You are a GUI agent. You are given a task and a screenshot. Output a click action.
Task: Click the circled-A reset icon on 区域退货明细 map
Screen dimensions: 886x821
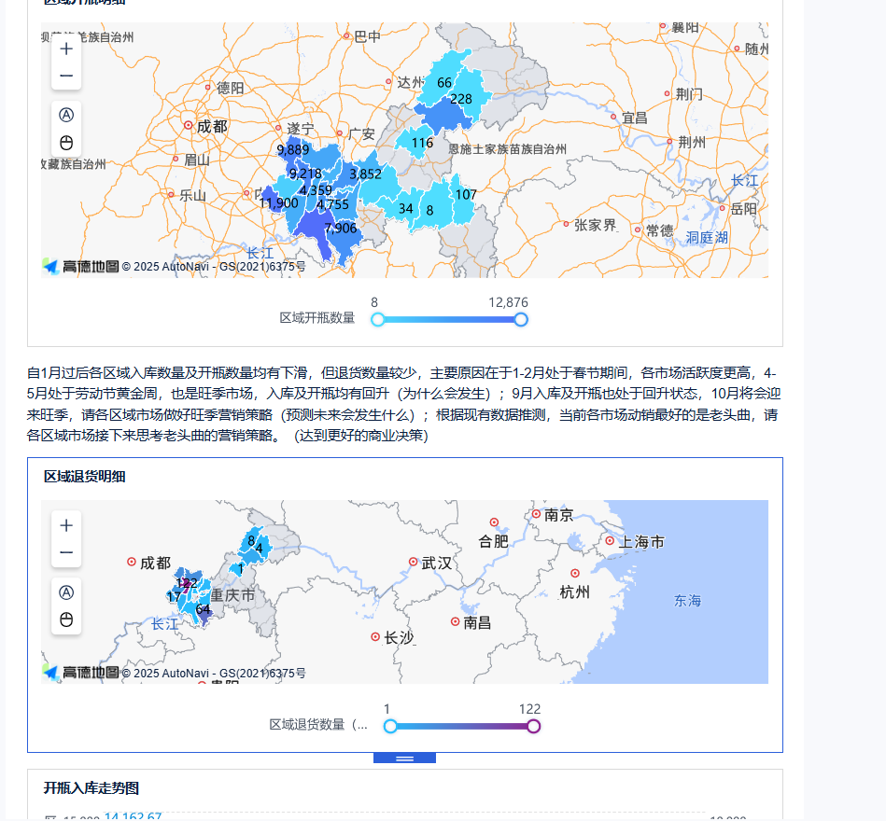66,591
